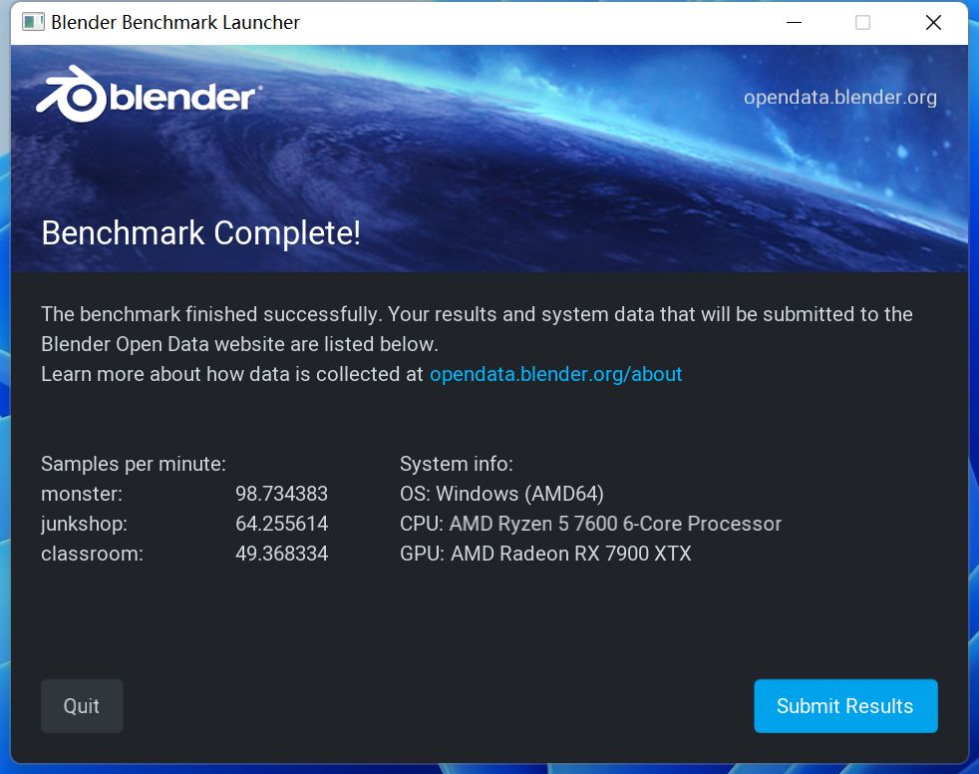Click the Samples per minute label
The image size is (979, 774).
(x=134, y=464)
